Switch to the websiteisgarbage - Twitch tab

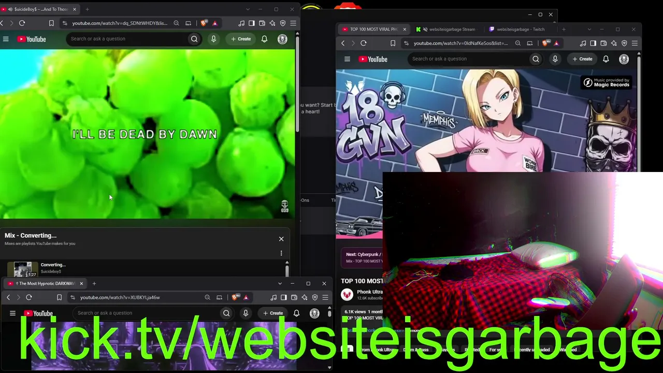pyautogui.click(x=521, y=30)
